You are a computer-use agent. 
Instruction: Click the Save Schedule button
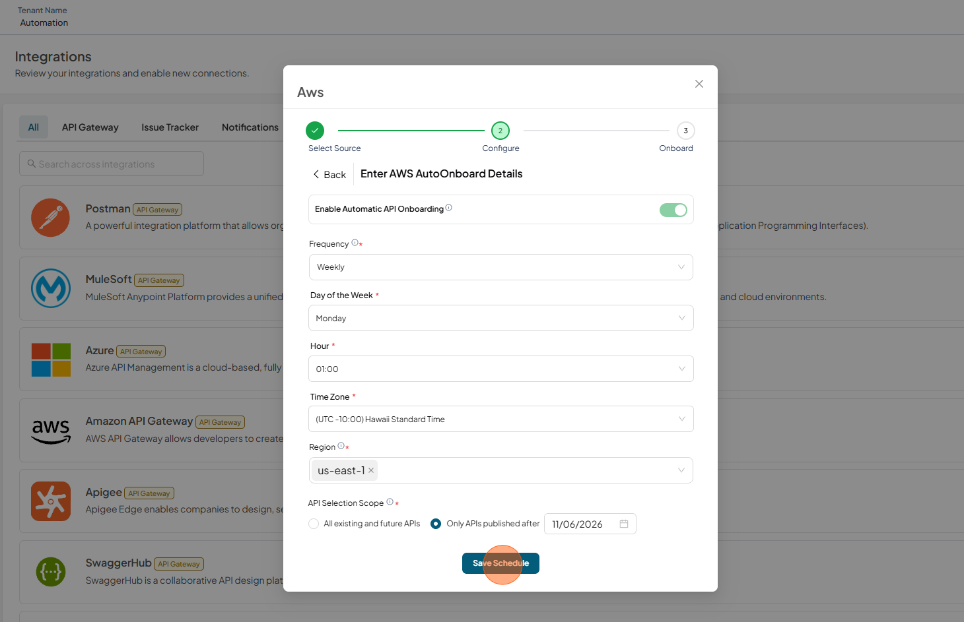point(500,563)
